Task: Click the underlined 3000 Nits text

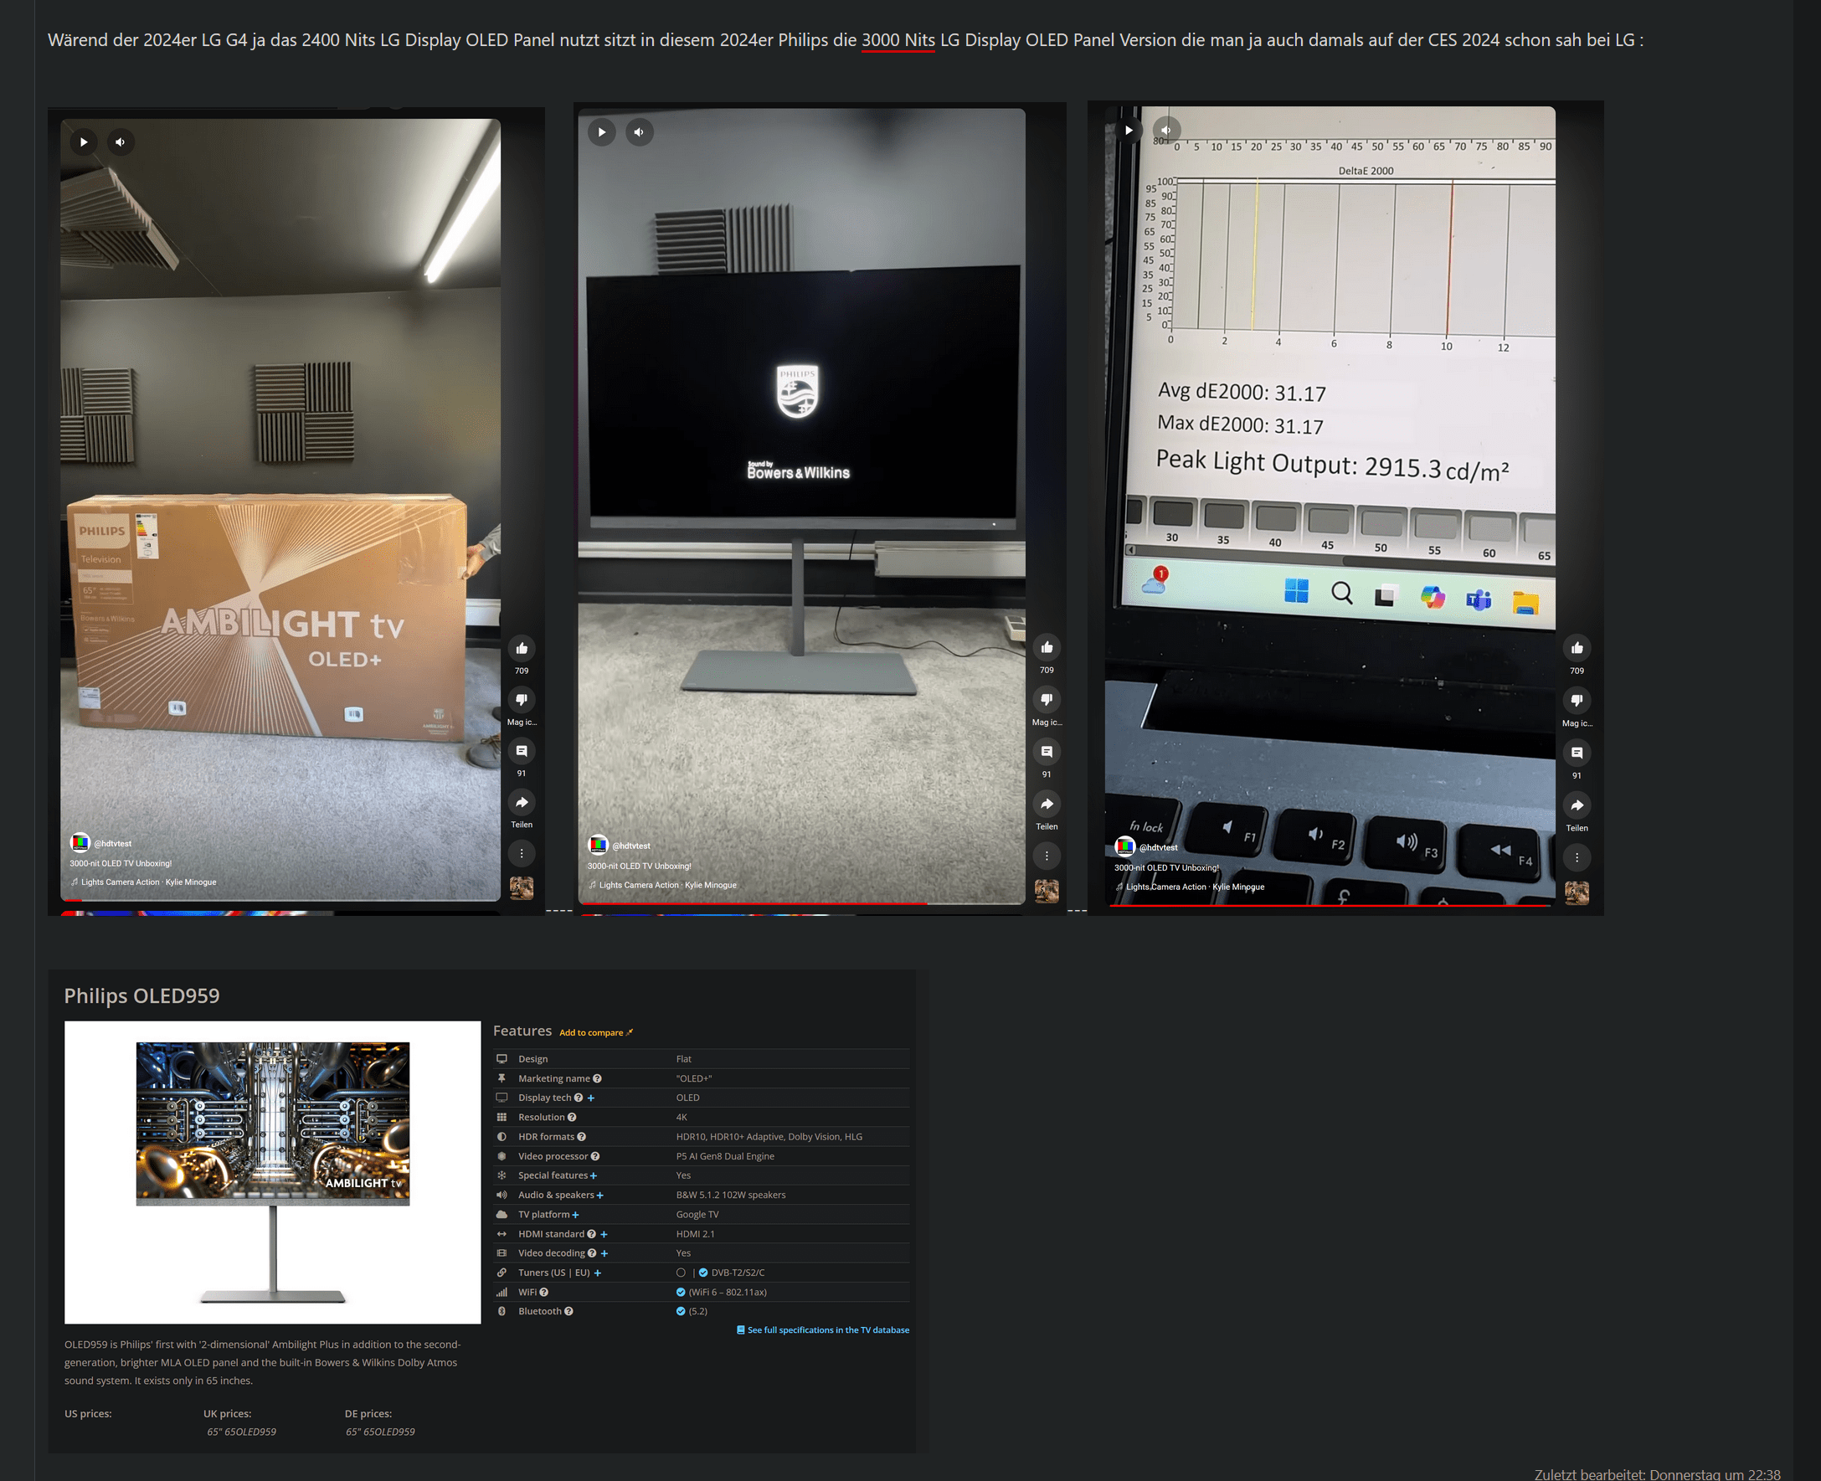Action: click(x=898, y=40)
